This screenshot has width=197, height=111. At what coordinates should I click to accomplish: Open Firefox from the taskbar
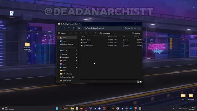point(81,109)
